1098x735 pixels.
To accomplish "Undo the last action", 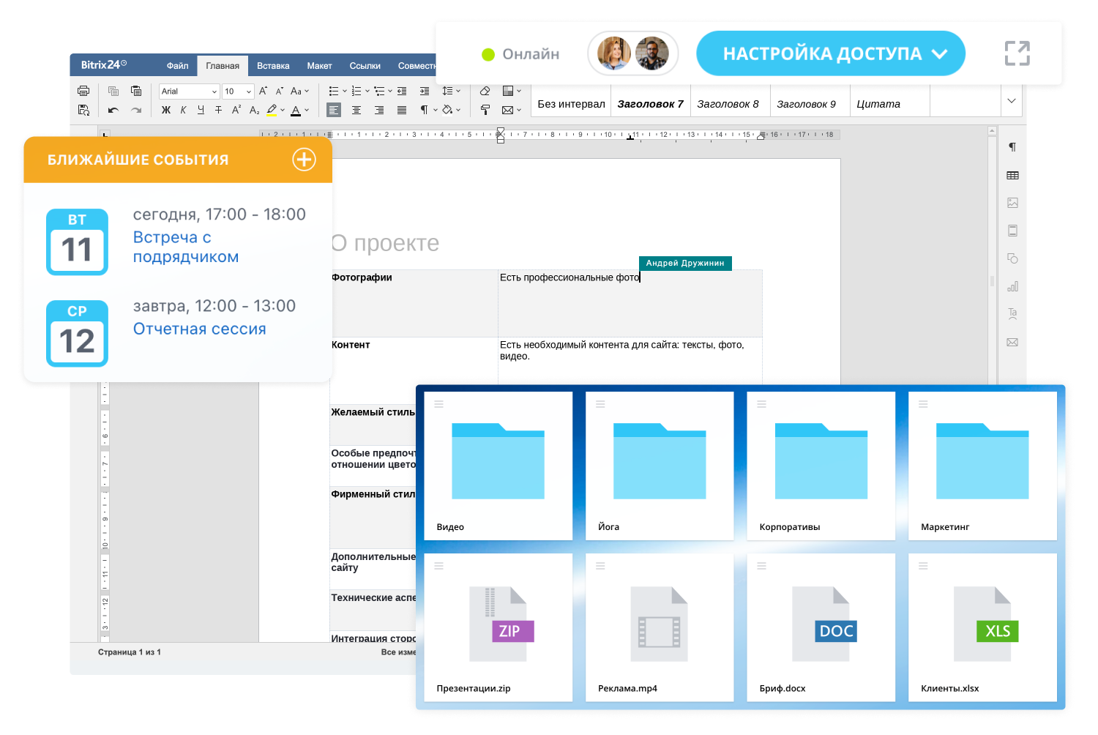I will [x=113, y=110].
